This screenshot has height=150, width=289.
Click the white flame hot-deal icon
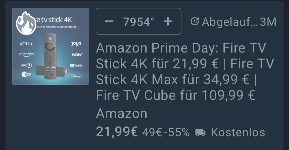point(26,23)
